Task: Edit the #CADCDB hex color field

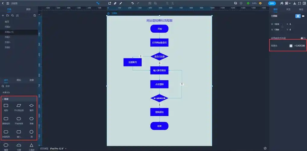Action: tap(299, 46)
